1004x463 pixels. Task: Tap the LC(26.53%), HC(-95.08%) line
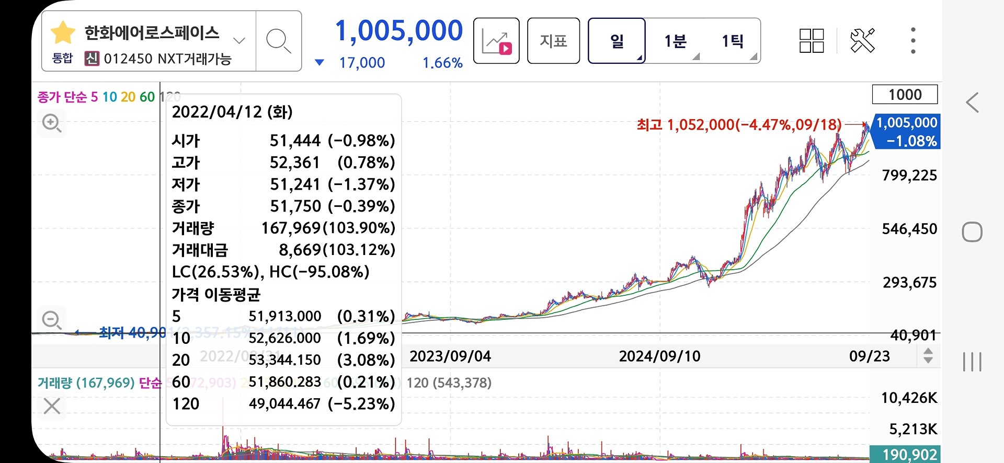pos(270,272)
